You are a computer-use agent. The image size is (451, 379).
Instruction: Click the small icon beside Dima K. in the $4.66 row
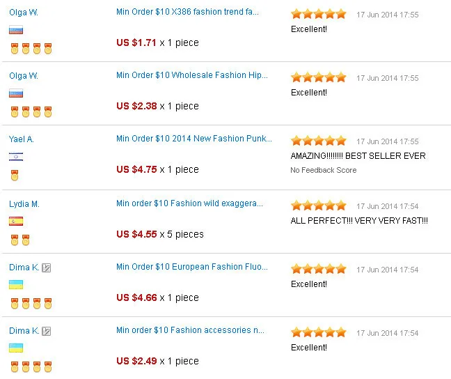(x=46, y=268)
